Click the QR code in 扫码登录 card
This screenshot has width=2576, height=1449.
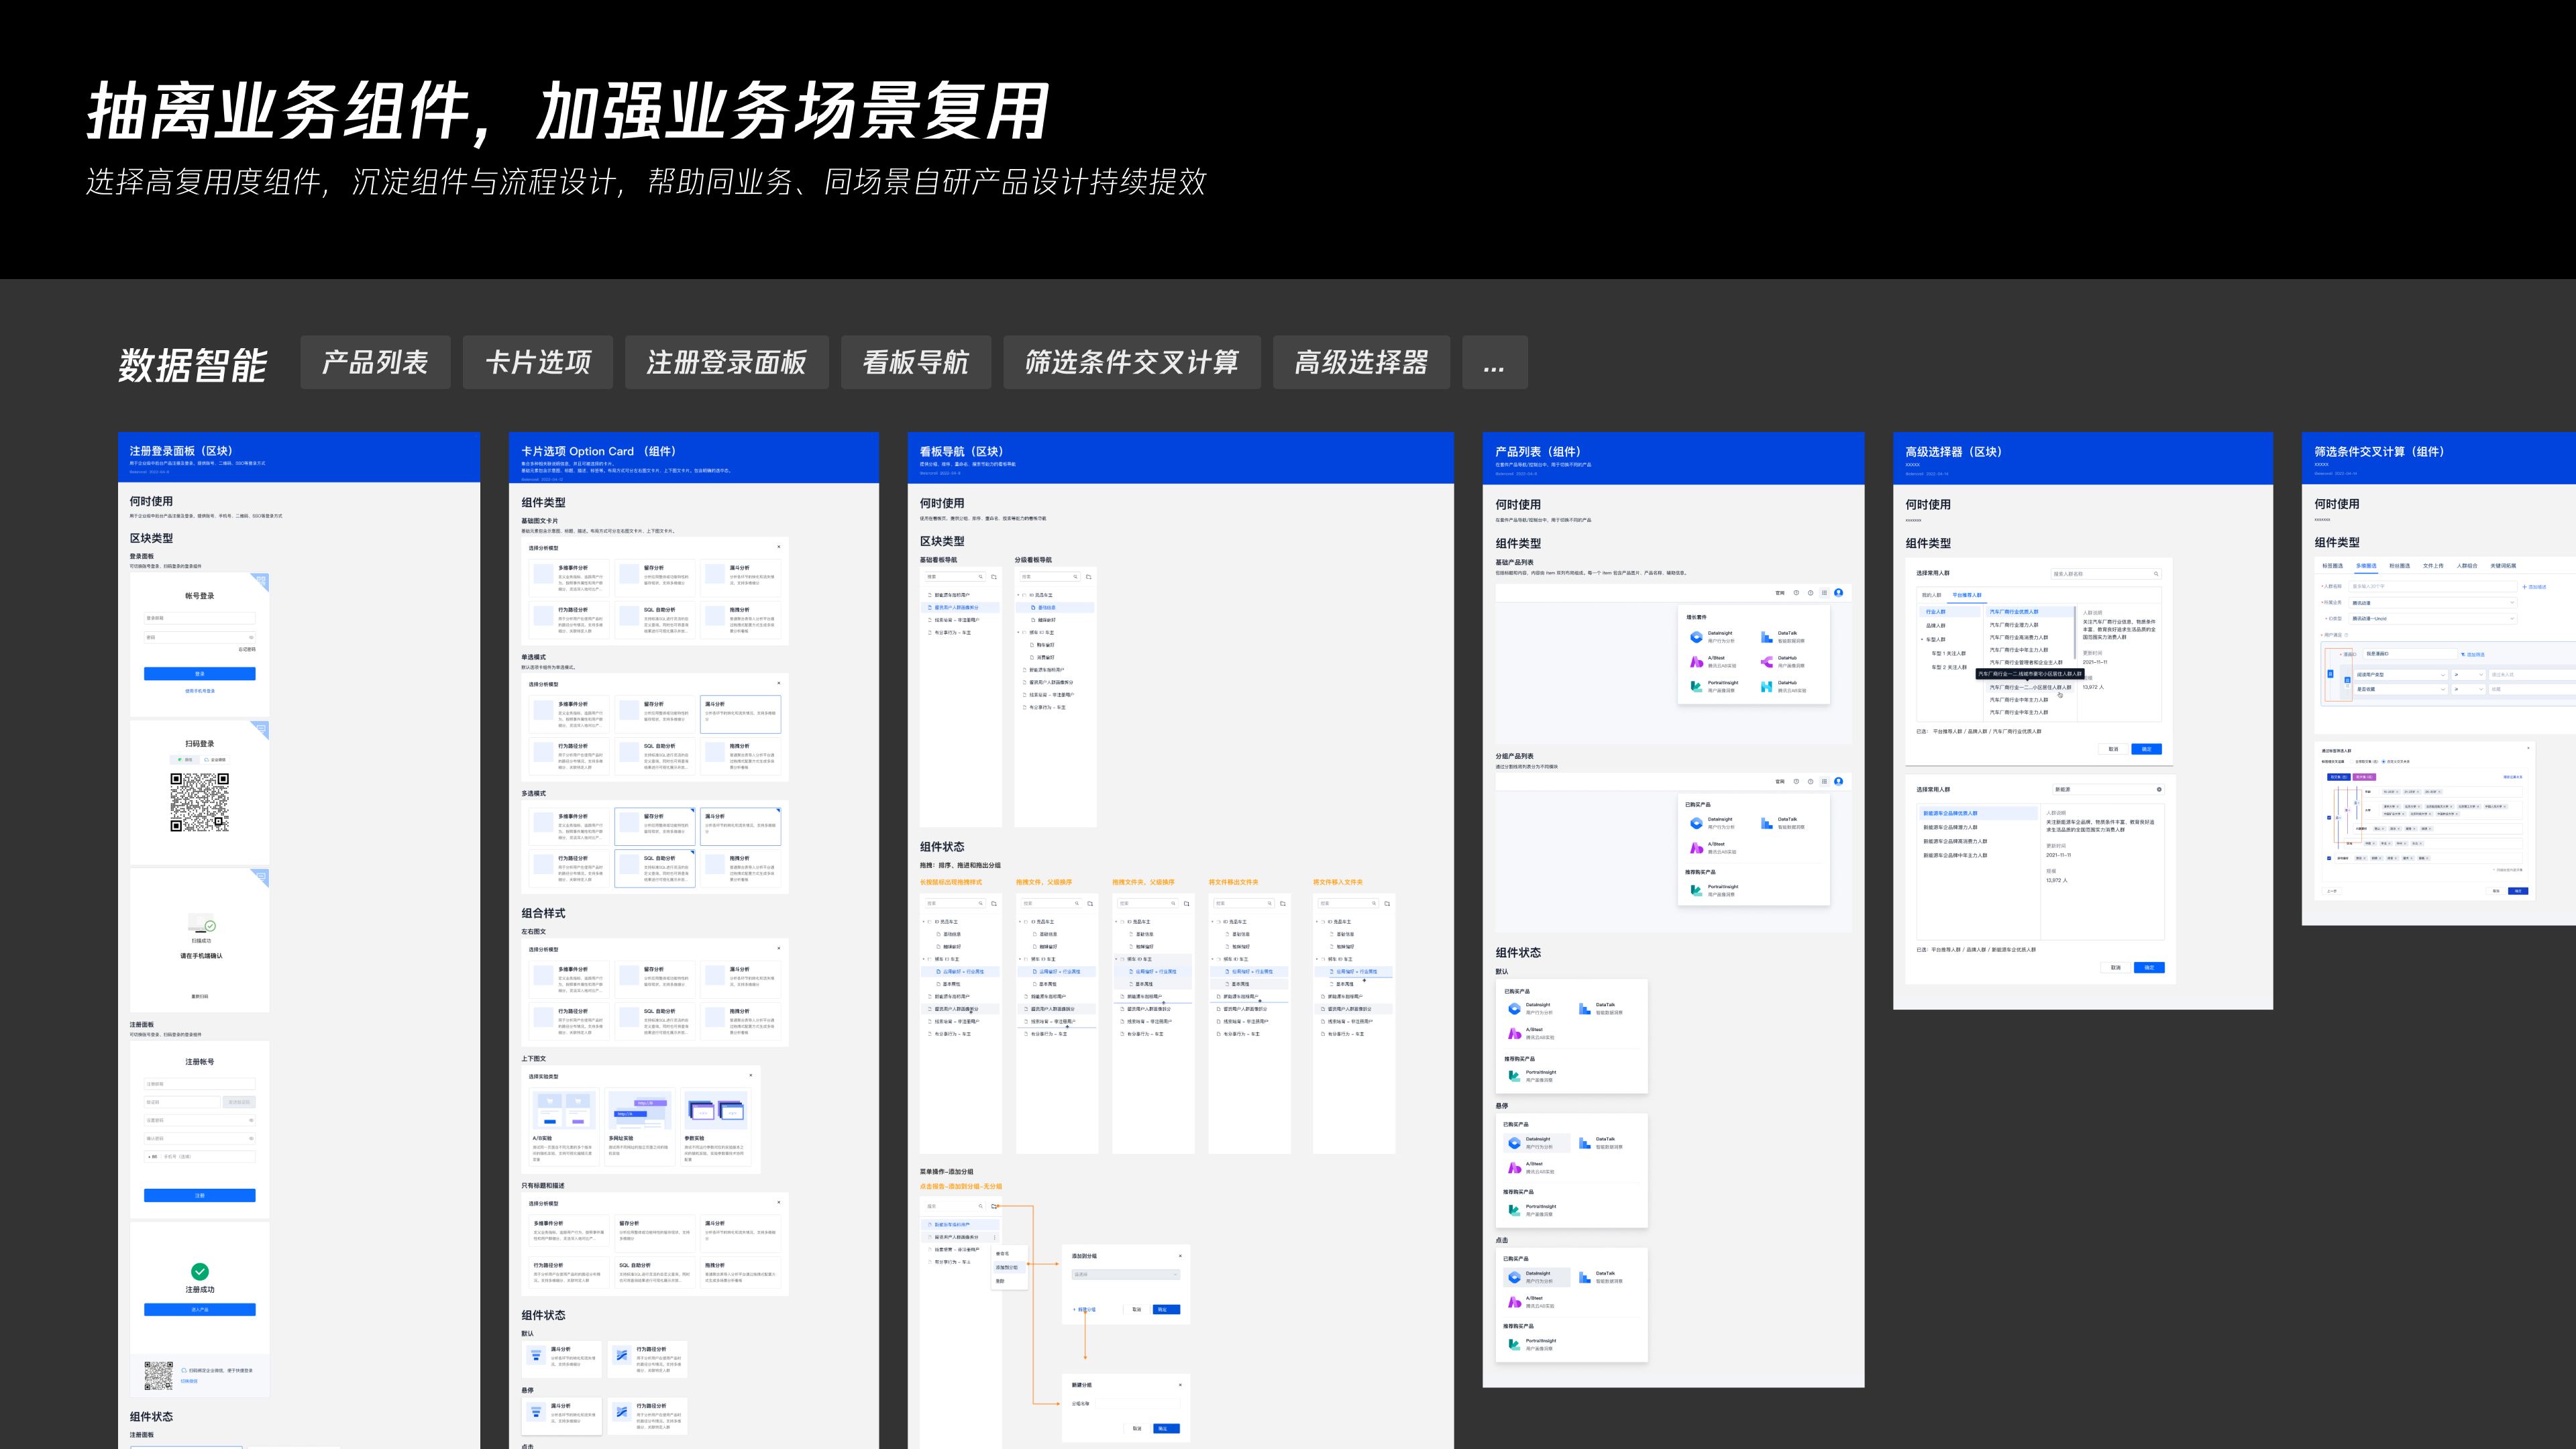200,802
